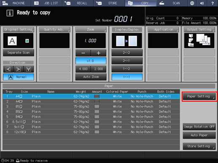Set zoom to x1.0
The height and width of the screenshot is (163, 218).
point(91,61)
